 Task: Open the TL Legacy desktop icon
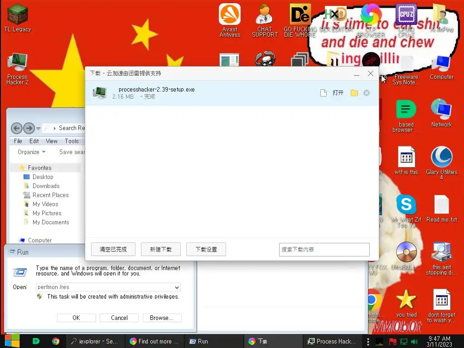pyautogui.click(x=18, y=18)
